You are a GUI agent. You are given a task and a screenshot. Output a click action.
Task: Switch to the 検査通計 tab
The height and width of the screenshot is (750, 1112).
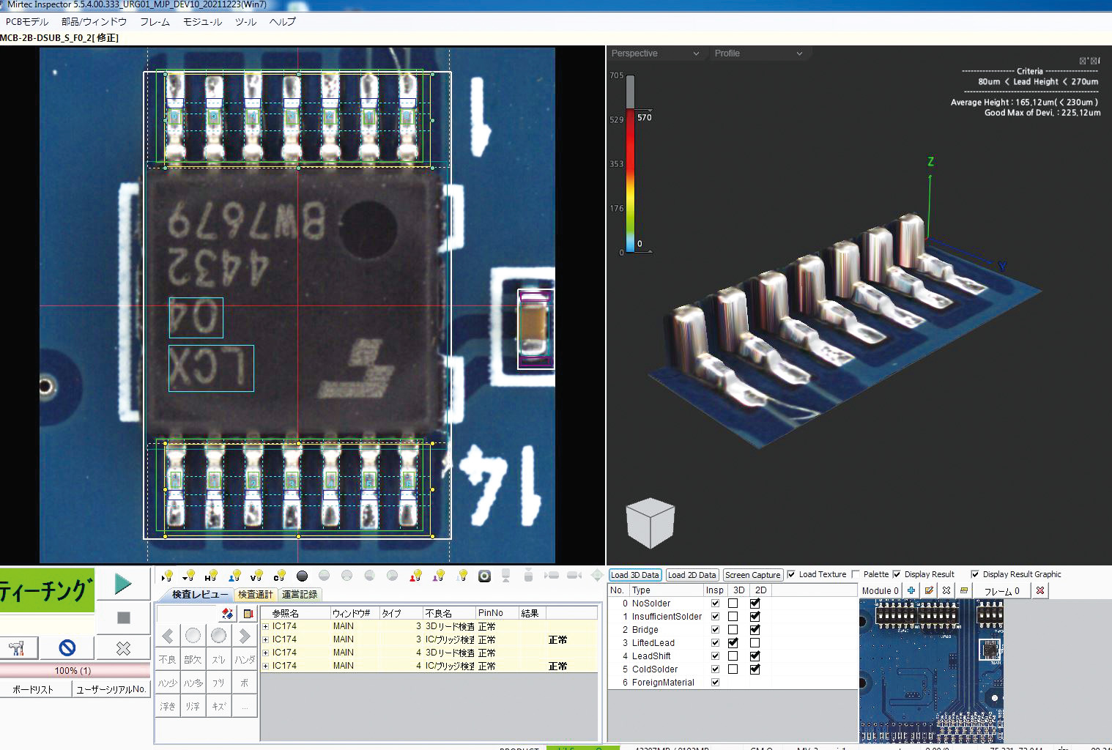[x=255, y=594]
